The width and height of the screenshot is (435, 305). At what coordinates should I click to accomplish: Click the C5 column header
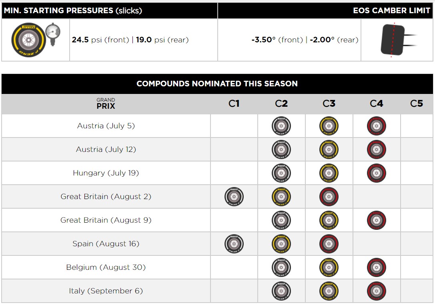[x=417, y=104]
